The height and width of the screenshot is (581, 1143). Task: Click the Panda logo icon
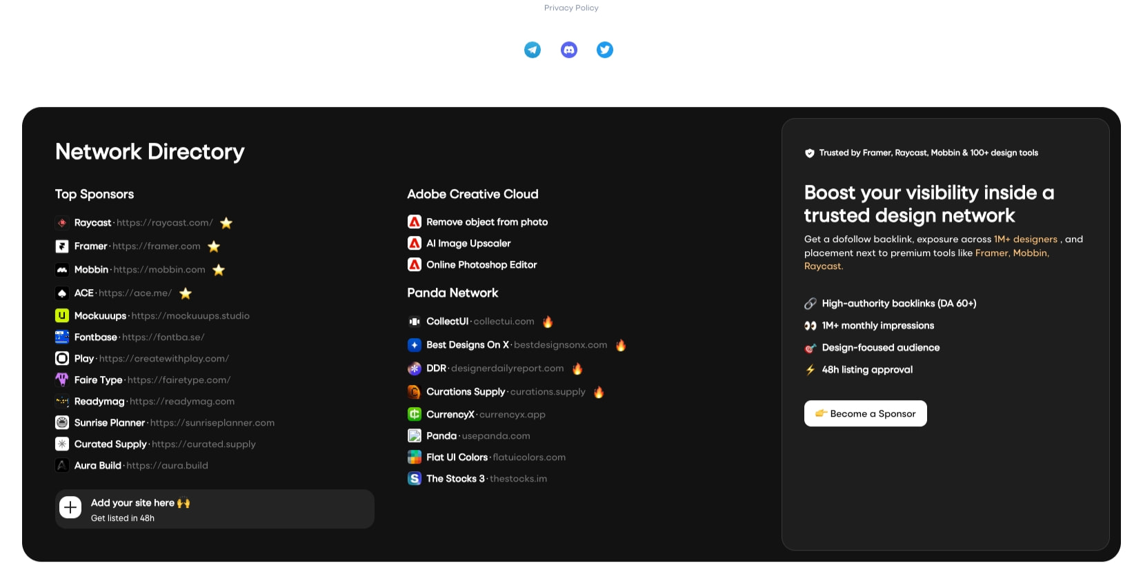tap(415, 435)
